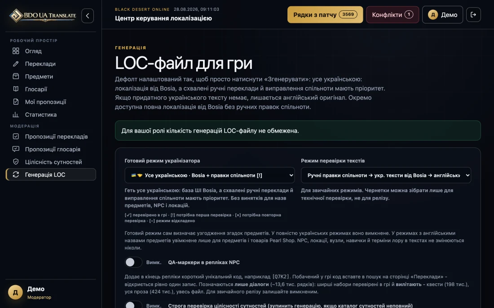The image size is (494, 308).
Task: Click the Переклади pencil icon
Action: [x=16, y=64]
